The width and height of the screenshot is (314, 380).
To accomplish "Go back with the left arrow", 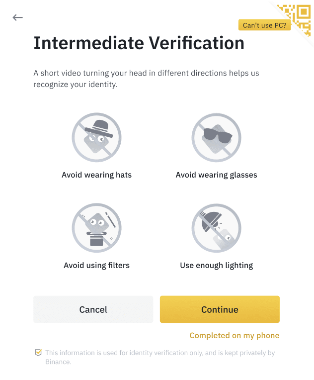I will 17,17.
